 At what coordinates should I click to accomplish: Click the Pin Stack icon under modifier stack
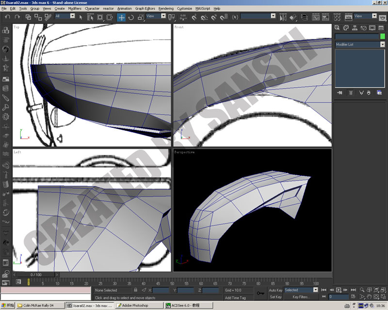(x=340, y=93)
